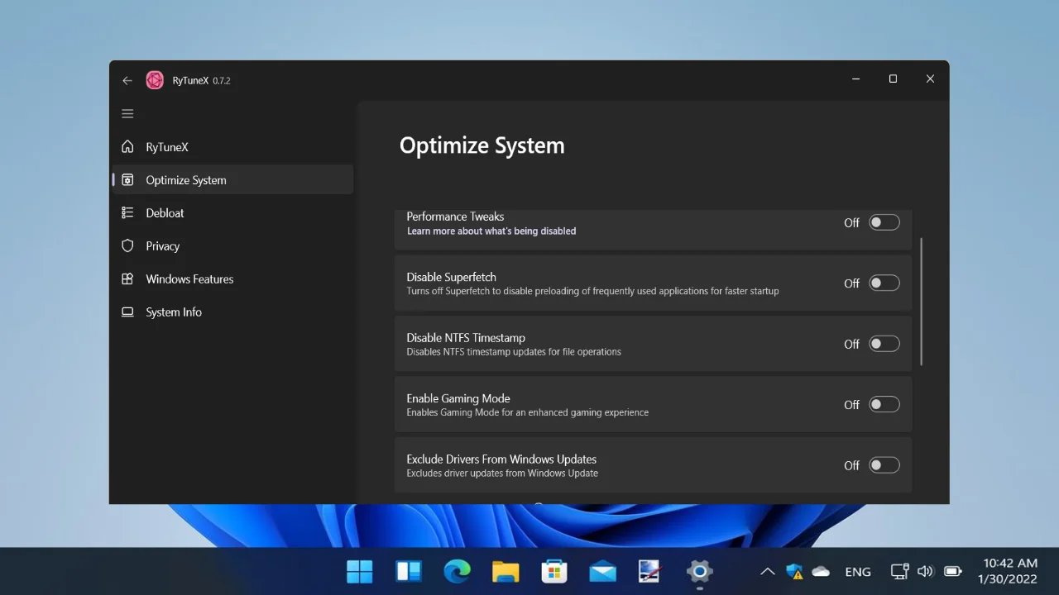Viewport: 1059px width, 595px height.
Task: Enable the Disable NTFS Timestamp toggle
Action: [x=884, y=344]
